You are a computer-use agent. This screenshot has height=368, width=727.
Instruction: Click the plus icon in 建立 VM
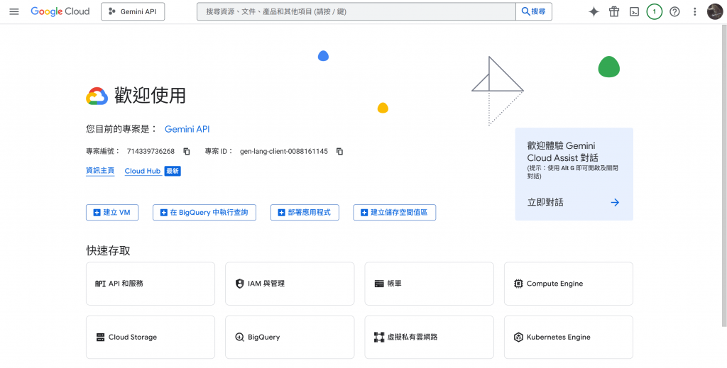pos(97,213)
